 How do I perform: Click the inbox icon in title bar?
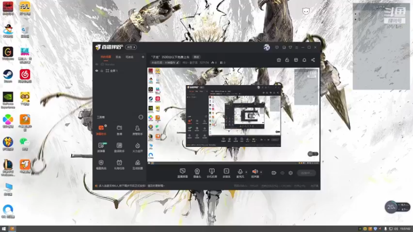[x=284, y=47]
